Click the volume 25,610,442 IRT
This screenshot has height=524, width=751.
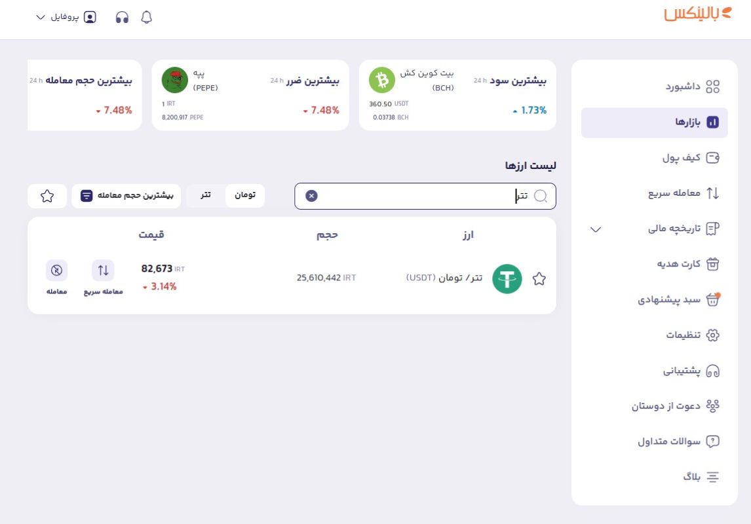326,278
